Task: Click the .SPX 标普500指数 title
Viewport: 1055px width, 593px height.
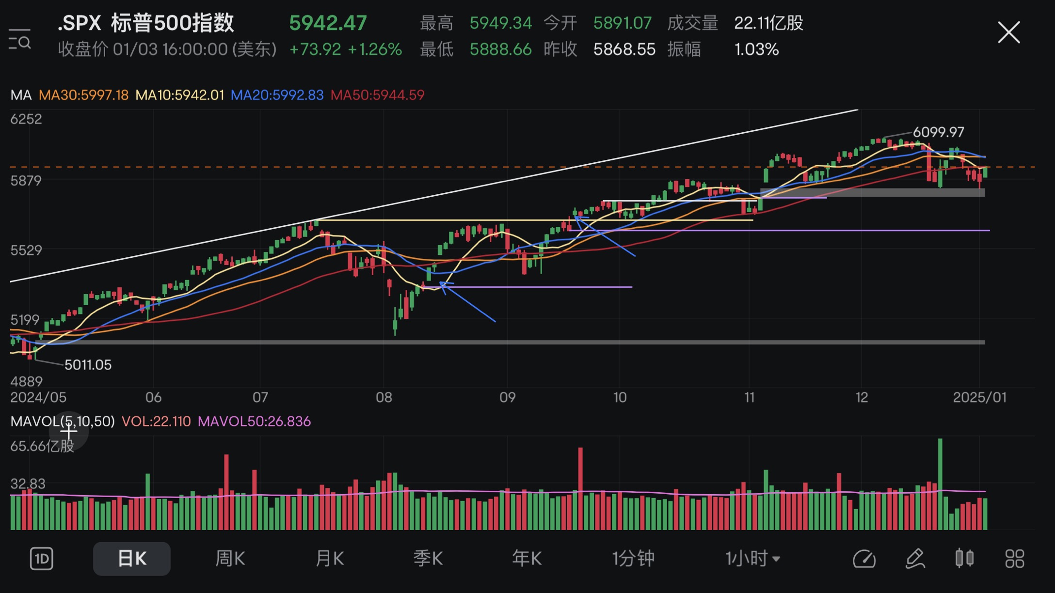Action: 145,23
